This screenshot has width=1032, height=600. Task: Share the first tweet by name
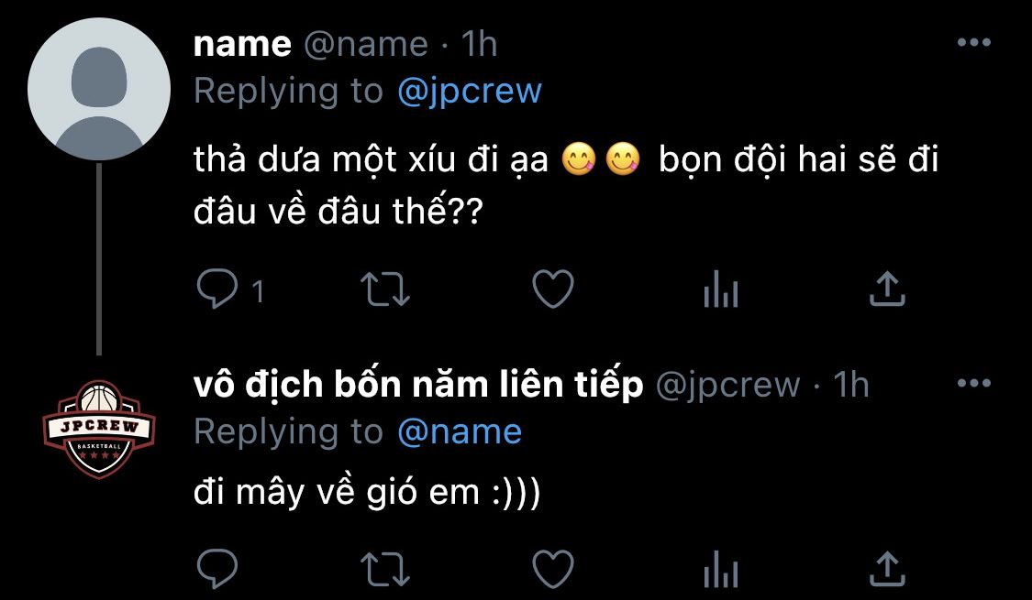(887, 289)
